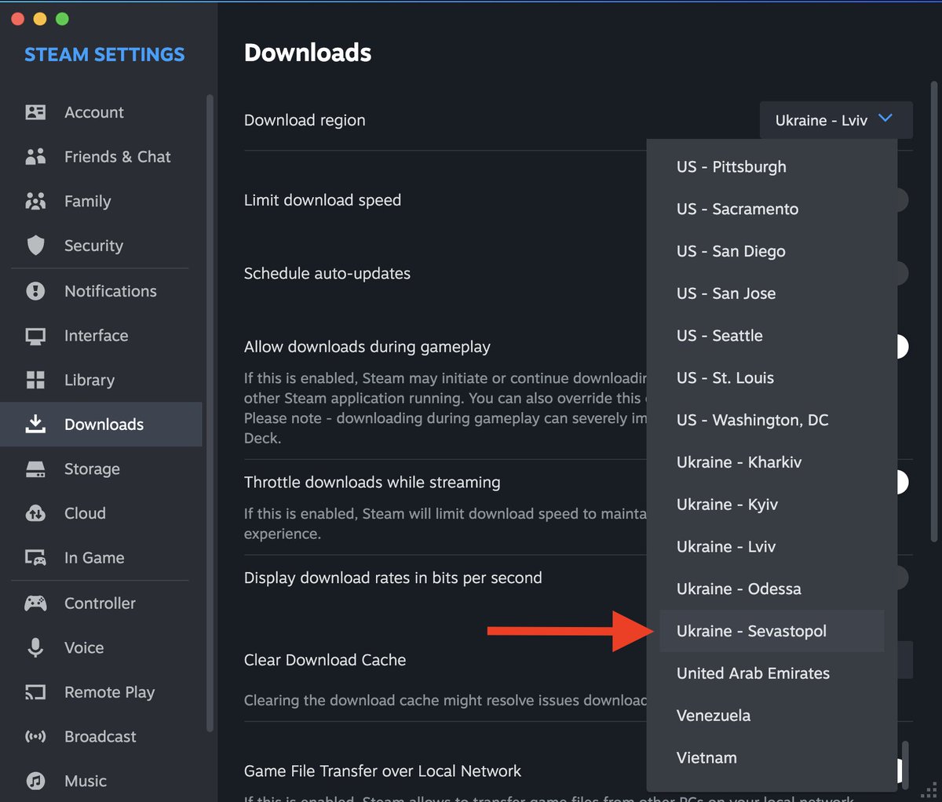This screenshot has width=942, height=802.
Task: Close the Steam Settings window
Action: 18,19
